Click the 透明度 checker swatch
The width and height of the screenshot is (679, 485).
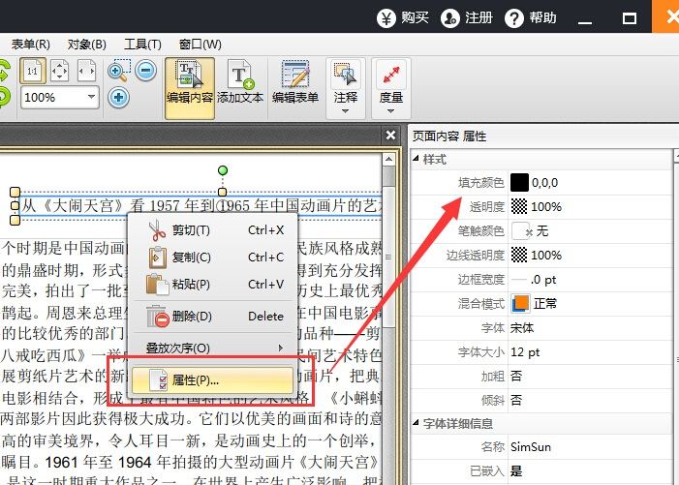(x=519, y=207)
